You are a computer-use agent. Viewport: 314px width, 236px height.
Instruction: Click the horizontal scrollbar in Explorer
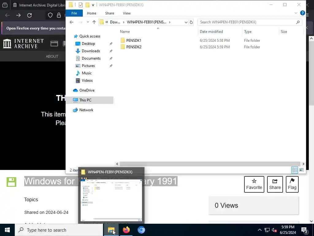pyautogui.click(x=210, y=164)
